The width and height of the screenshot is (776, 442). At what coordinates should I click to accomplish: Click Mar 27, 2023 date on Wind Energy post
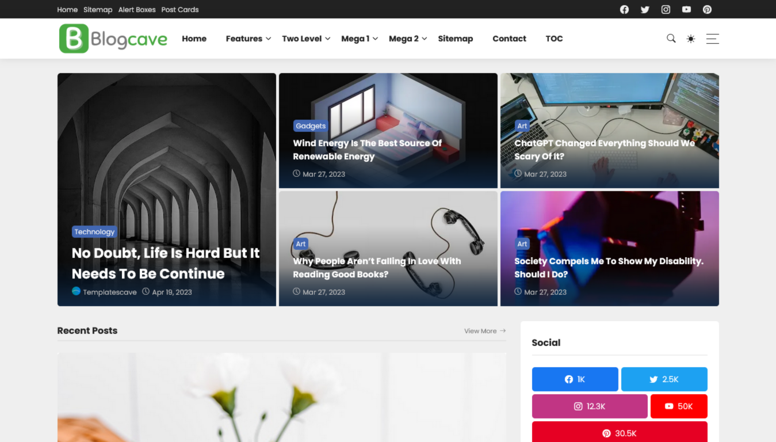(324, 174)
